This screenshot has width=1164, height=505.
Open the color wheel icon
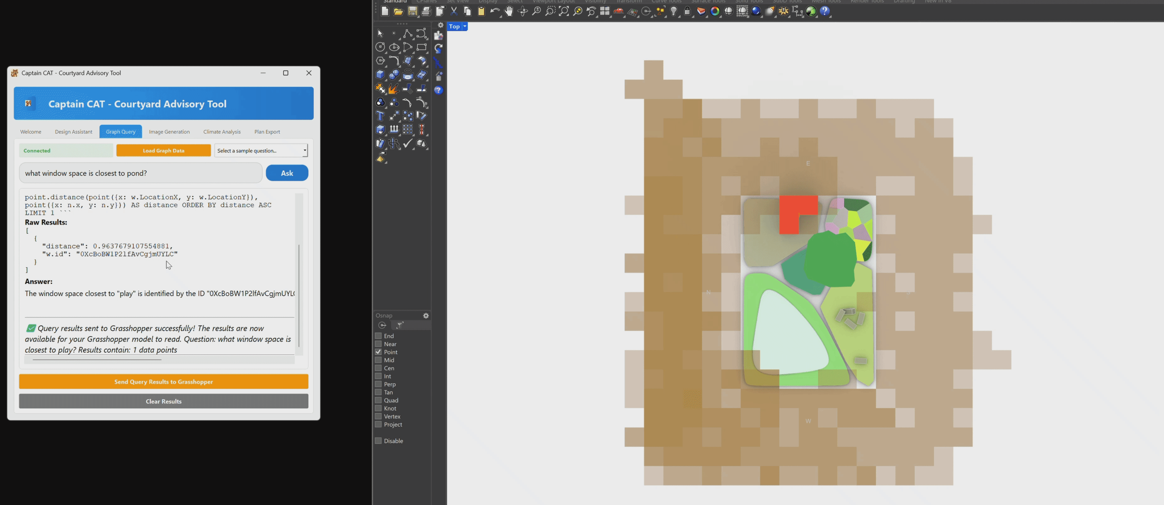715,12
